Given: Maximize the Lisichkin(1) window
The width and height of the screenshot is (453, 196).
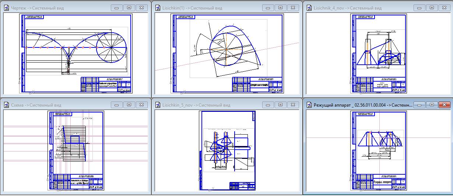Looking at the screenshot, I should (x=281, y=8).
